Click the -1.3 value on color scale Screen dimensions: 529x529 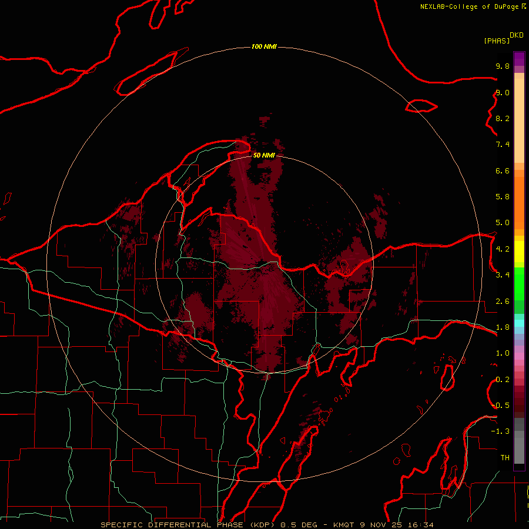point(500,431)
